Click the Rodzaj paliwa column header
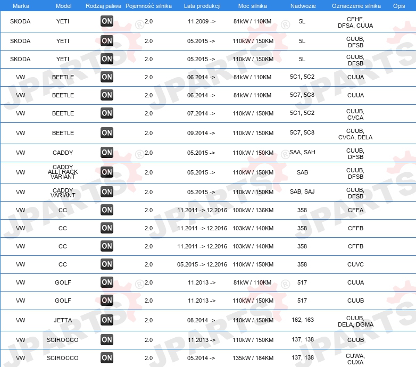This screenshot has height=367, width=416. point(103,6)
